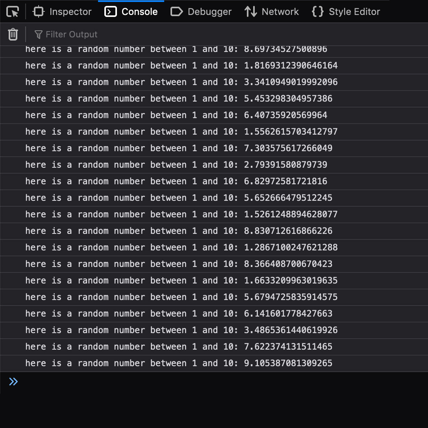Screen dimensions: 428x428
Task: Click the funnel filter icon
Action: [38, 35]
